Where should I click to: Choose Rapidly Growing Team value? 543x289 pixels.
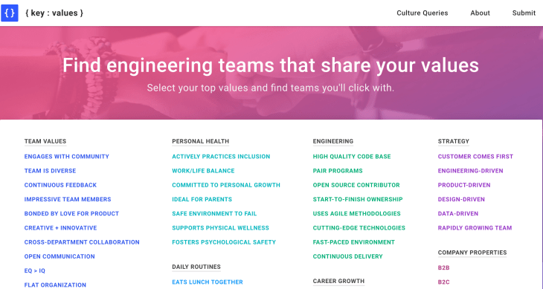475,228
